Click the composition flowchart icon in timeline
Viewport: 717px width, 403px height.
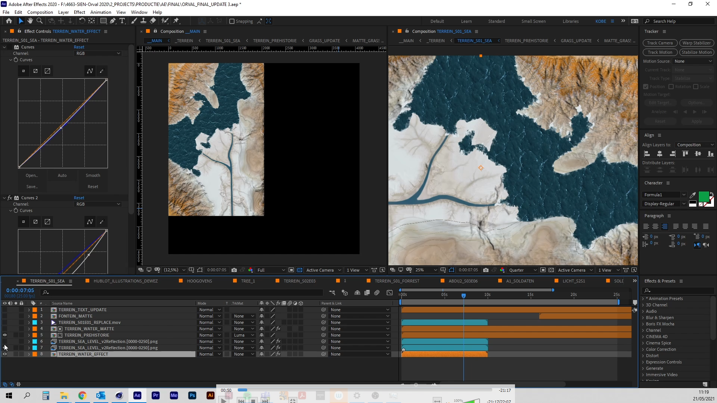click(332, 293)
